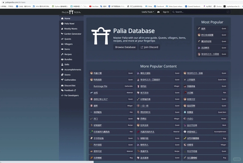Click the Home house icon in sidebar
This screenshot has height=163, width=243.
62,19
